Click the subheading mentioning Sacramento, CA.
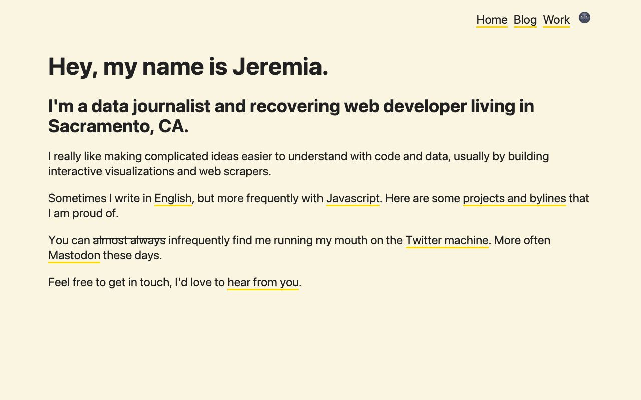This screenshot has height=400, width=641. [291, 116]
